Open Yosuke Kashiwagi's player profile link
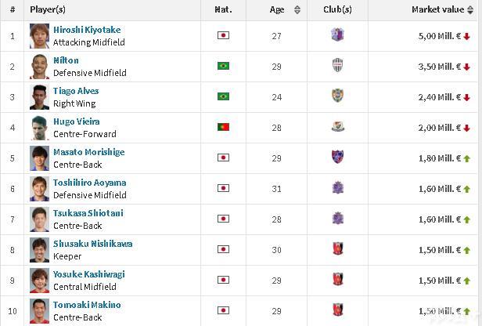 [89, 274]
